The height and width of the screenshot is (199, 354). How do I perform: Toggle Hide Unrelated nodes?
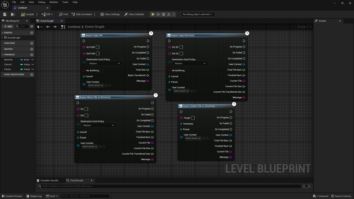[81, 14]
